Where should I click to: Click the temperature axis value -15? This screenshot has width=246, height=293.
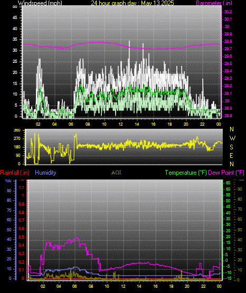click(x=228, y=278)
